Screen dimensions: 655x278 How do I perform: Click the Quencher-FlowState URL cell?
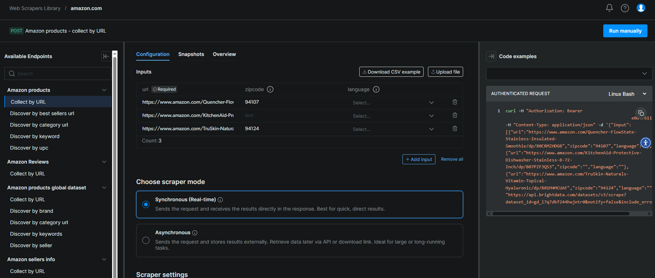(188, 102)
